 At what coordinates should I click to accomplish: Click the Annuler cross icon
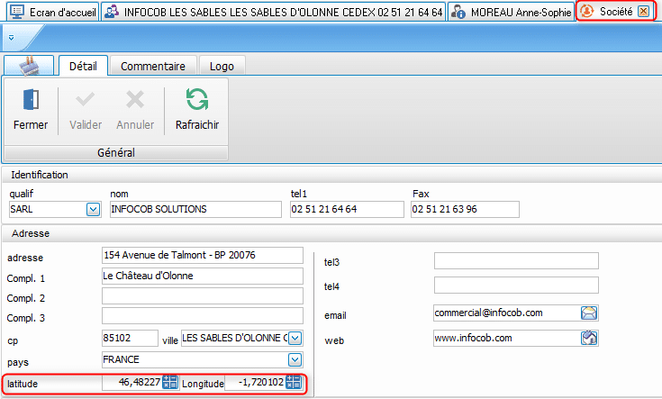coord(135,100)
